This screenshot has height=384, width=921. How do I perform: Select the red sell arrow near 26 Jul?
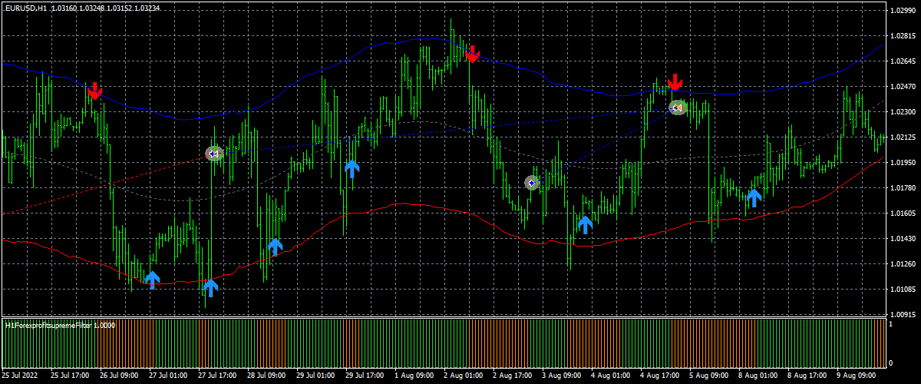(x=94, y=91)
